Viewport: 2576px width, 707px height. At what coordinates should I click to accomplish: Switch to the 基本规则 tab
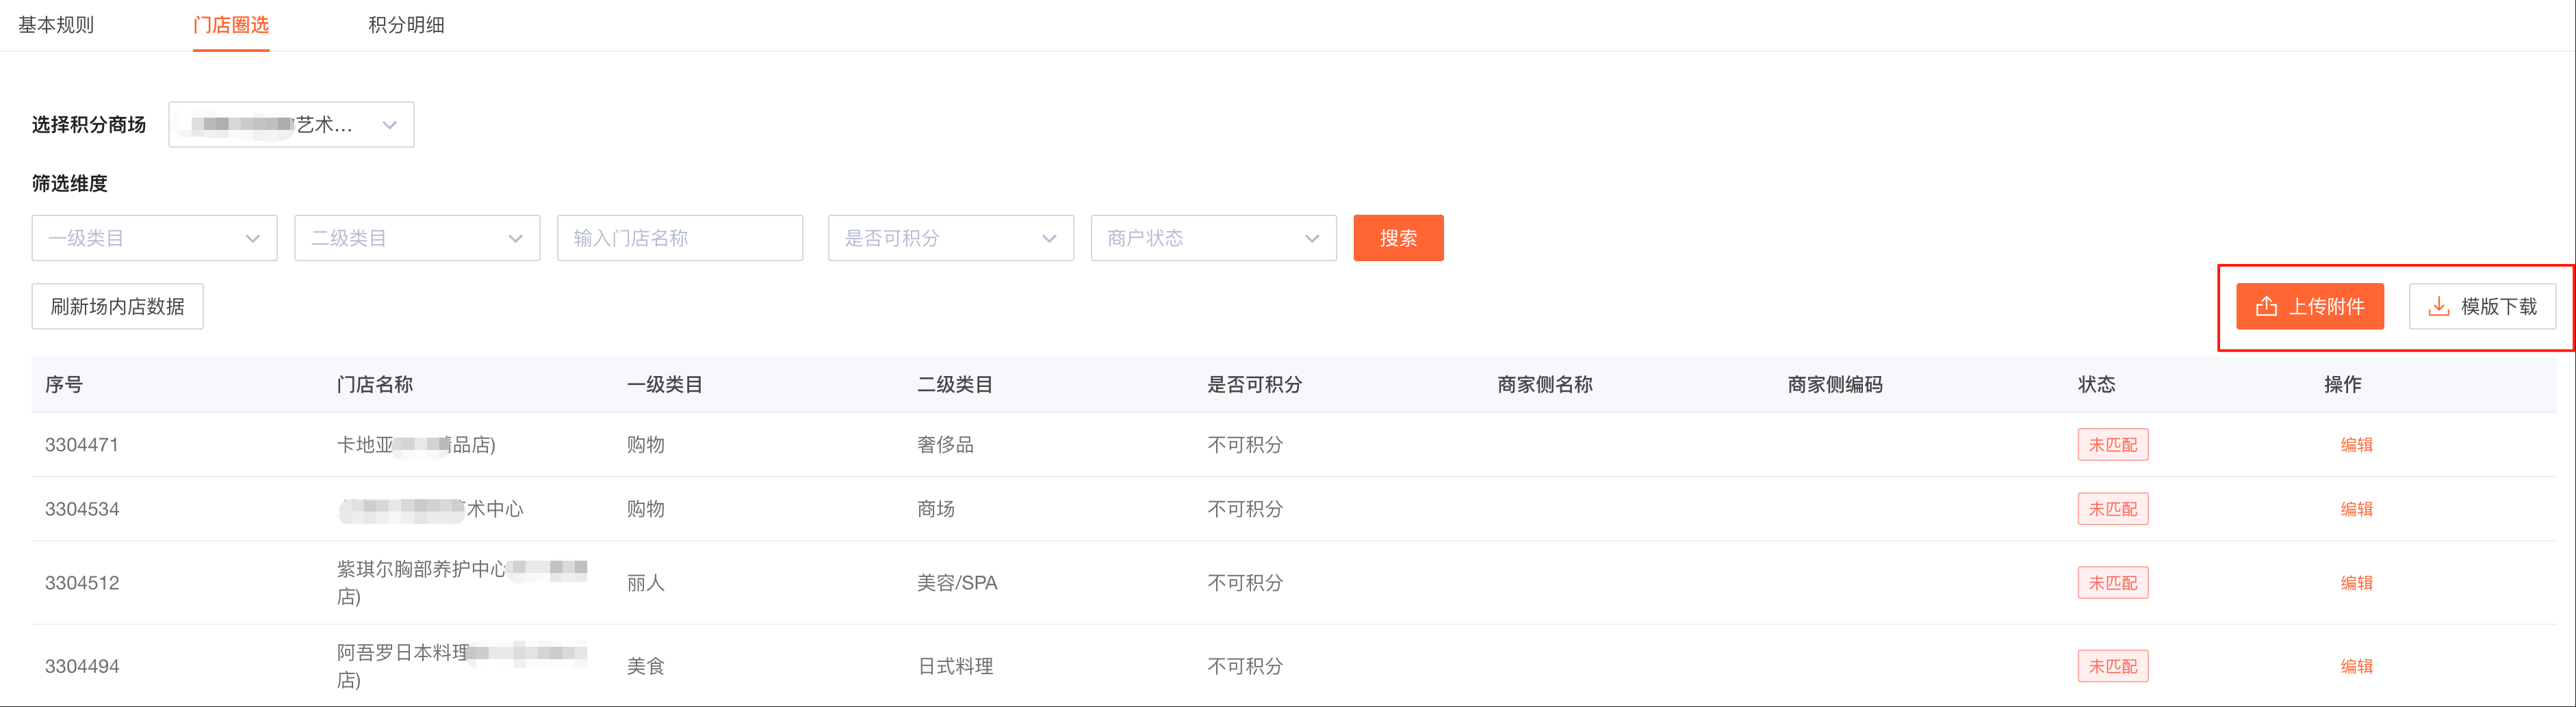pos(56,25)
